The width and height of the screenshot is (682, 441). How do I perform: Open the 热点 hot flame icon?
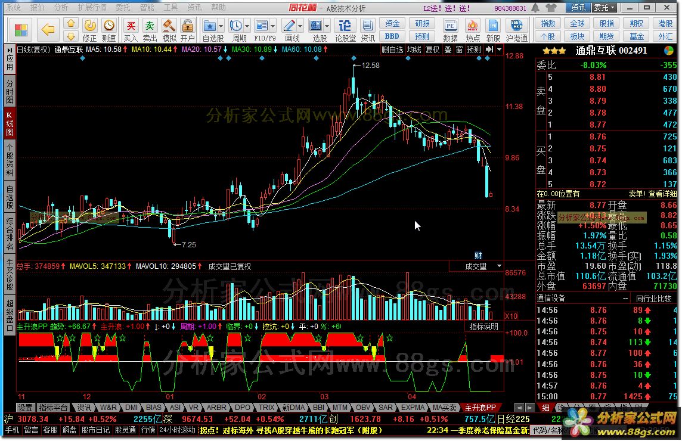[472, 26]
